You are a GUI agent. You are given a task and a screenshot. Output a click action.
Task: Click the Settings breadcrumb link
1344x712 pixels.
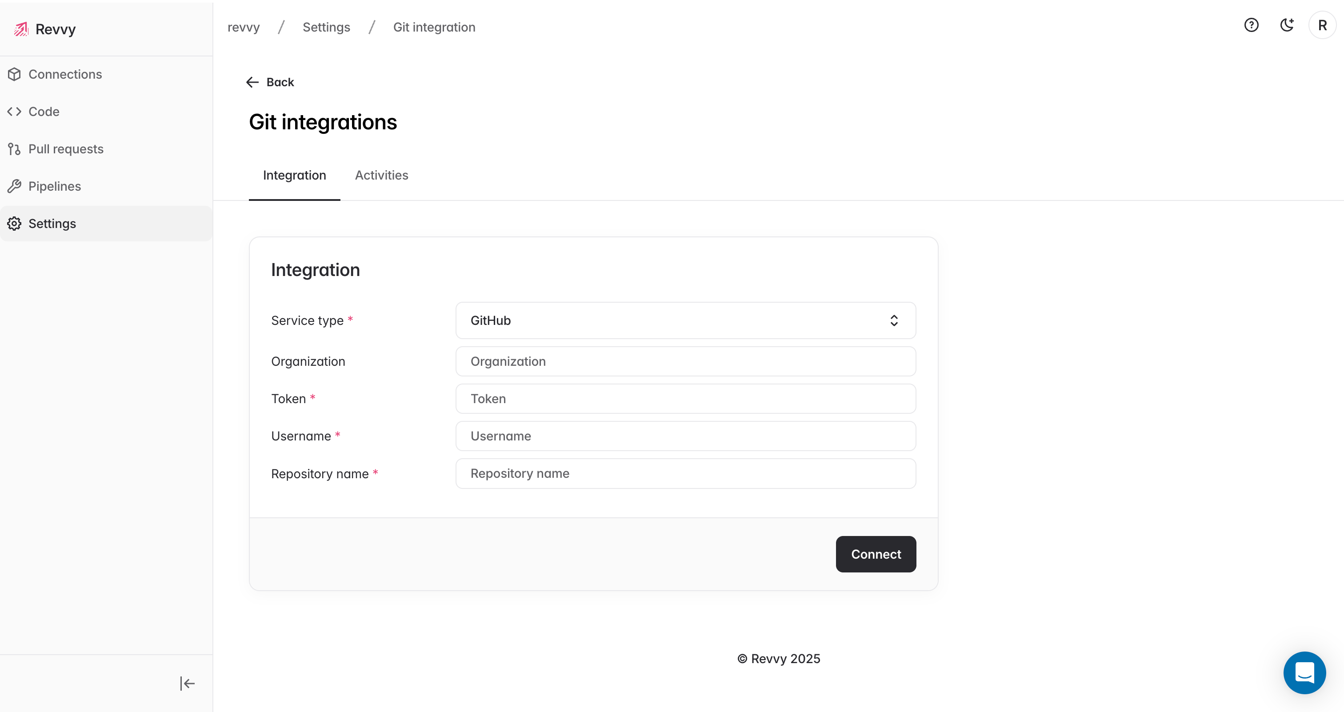click(326, 27)
